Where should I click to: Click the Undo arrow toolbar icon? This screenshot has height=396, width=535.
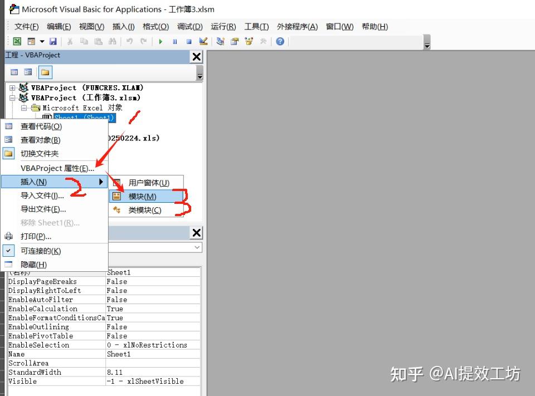(x=129, y=41)
